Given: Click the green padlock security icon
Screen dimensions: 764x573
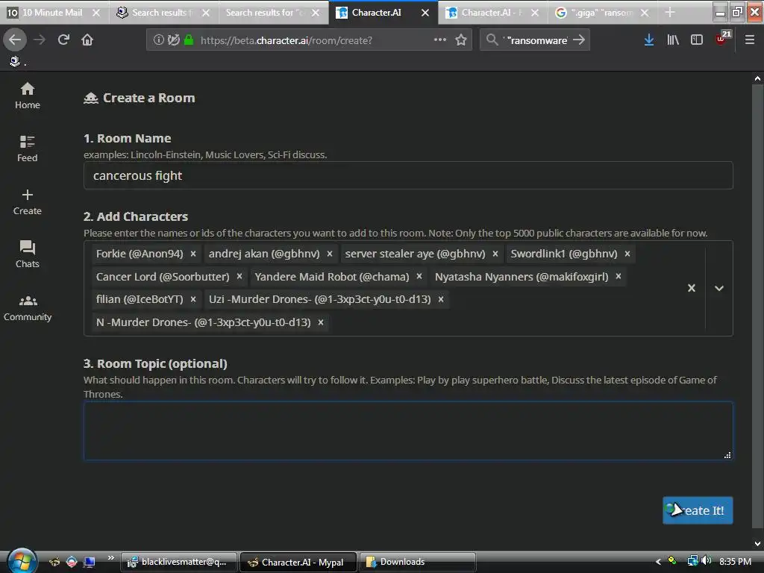Looking at the screenshot, I should (189, 40).
